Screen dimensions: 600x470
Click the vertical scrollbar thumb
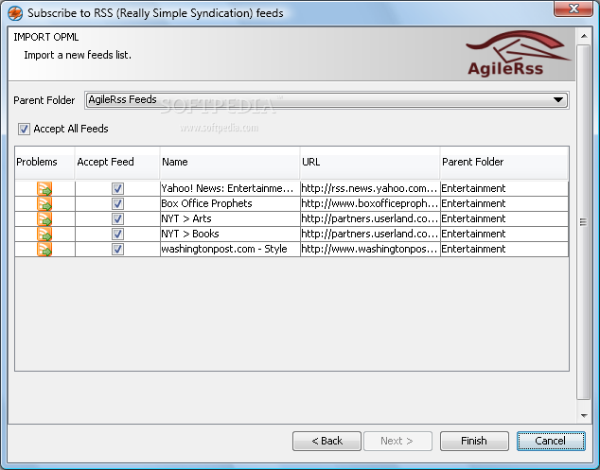584,222
